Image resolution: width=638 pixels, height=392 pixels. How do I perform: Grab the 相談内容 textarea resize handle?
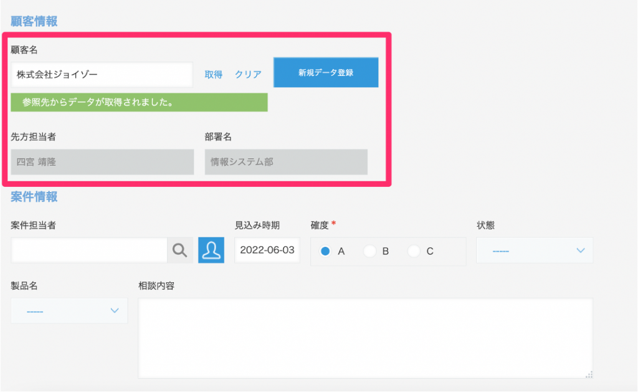[589, 375]
